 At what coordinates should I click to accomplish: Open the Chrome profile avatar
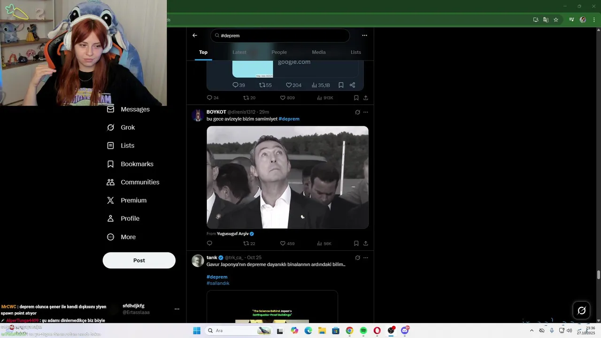[x=583, y=20]
